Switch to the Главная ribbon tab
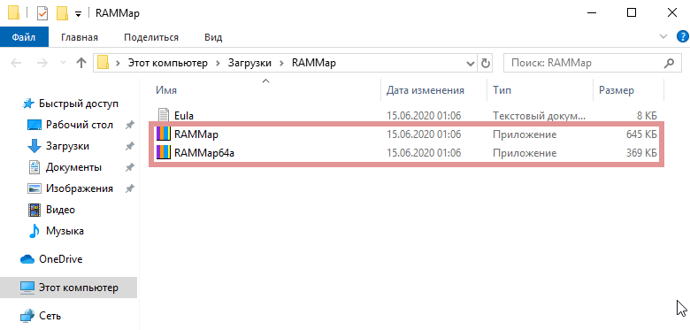This screenshot has height=330, width=690. point(80,37)
